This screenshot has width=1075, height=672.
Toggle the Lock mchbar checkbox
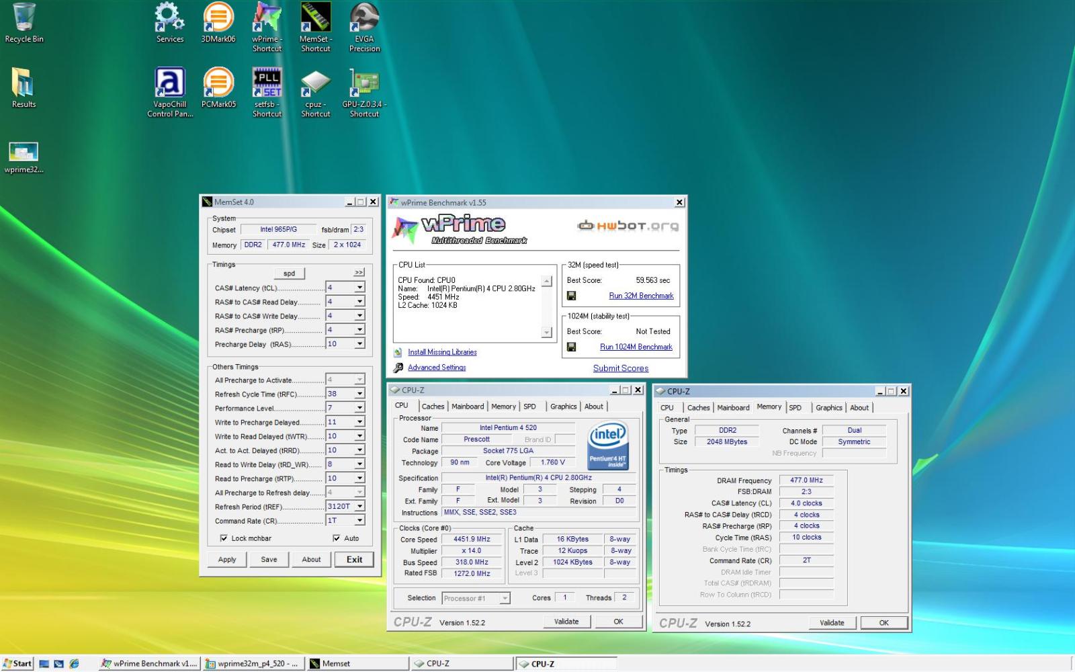pyautogui.click(x=224, y=538)
